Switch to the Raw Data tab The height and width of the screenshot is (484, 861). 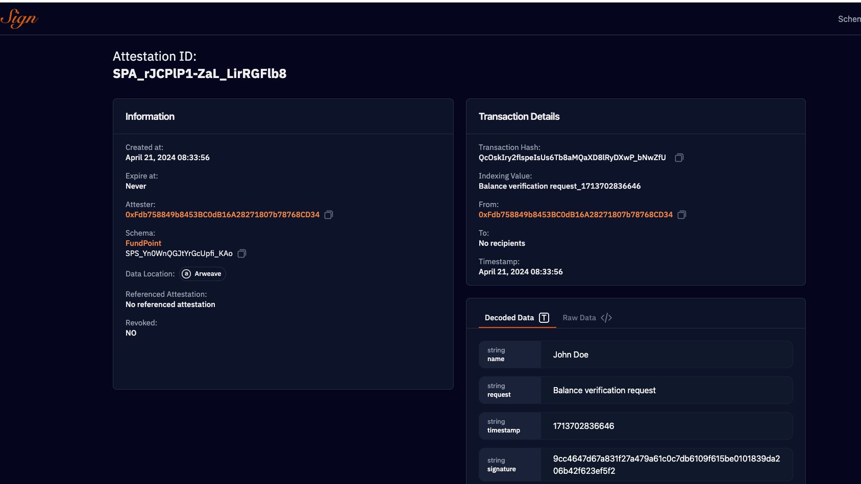tap(587, 318)
